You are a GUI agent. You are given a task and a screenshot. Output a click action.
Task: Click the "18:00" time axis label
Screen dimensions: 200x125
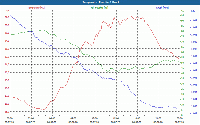click(x=137, y=118)
